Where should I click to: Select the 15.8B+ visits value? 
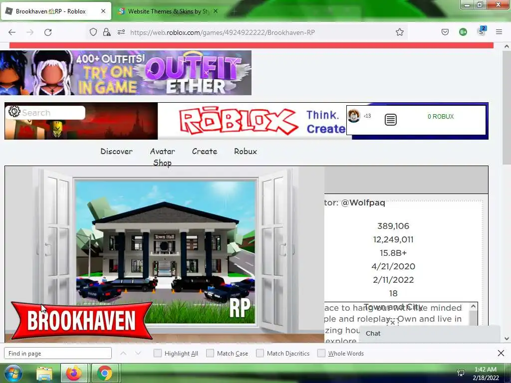393,253
